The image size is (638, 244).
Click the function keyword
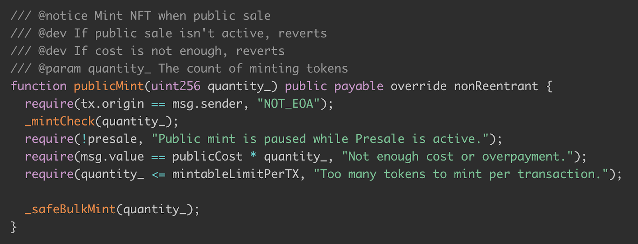click(39, 86)
